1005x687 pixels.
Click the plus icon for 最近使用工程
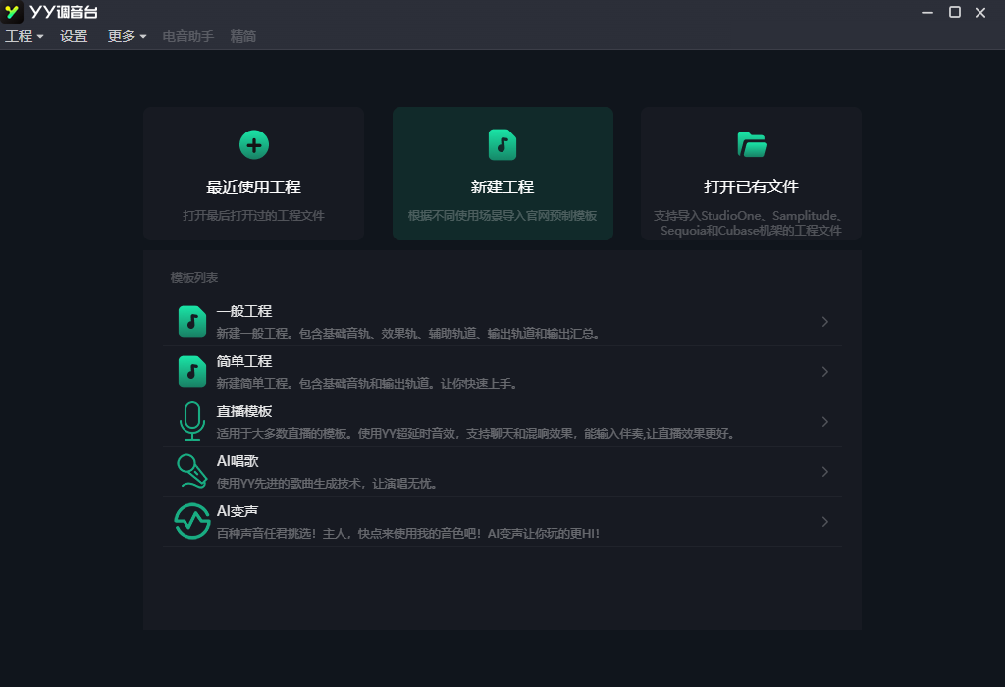254,145
